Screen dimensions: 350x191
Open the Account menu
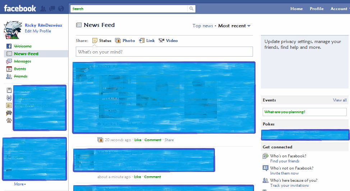point(340,9)
